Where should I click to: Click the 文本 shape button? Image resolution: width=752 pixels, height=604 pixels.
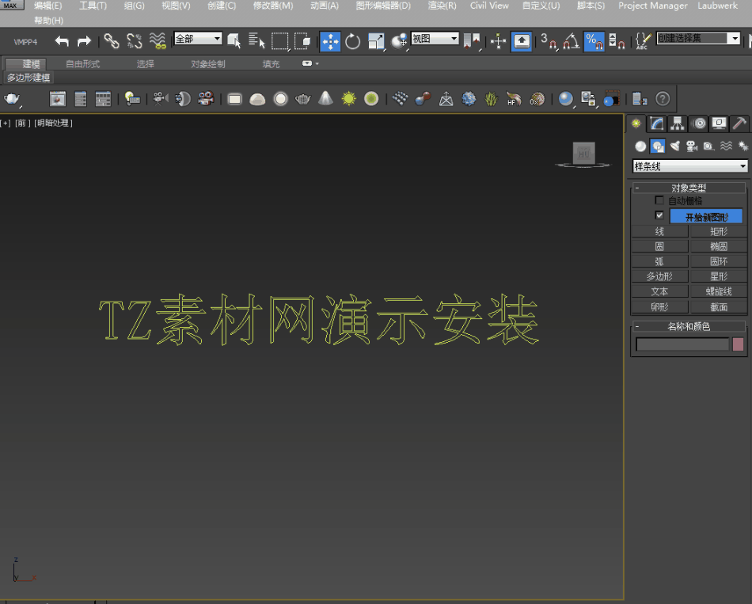[x=659, y=291]
